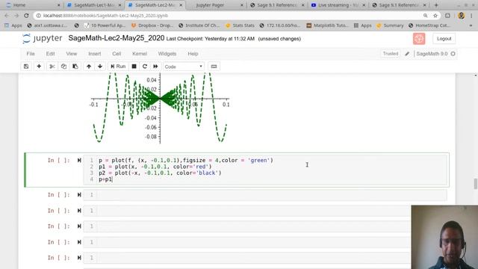Run the current cell button
The image size is (478, 269).
tap(118, 67)
